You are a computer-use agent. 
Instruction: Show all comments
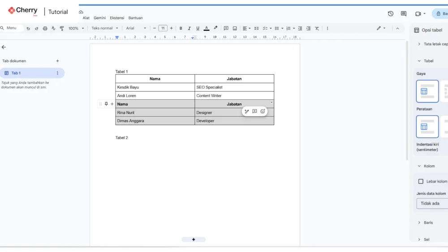pos(404,13)
